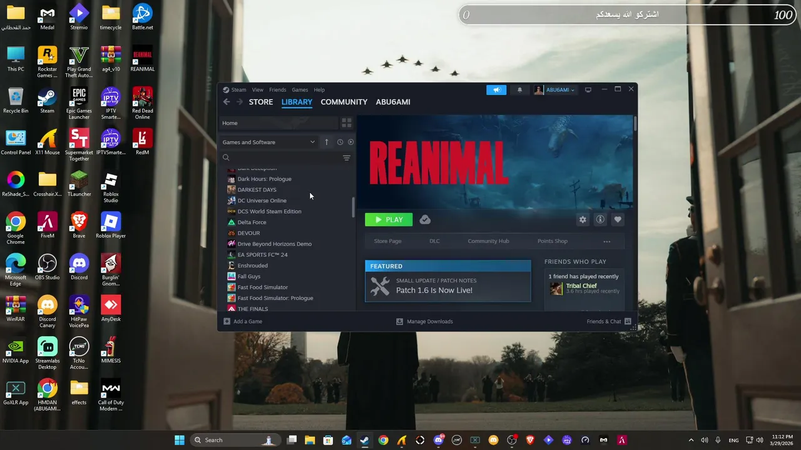Open the FiveM desktop icon
The height and width of the screenshot is (450, 801).
(x=47, y=226)
